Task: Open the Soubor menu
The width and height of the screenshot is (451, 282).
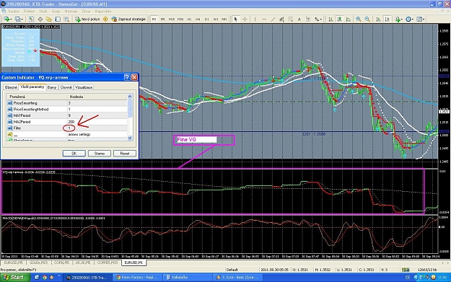Action: pos(13,12)
